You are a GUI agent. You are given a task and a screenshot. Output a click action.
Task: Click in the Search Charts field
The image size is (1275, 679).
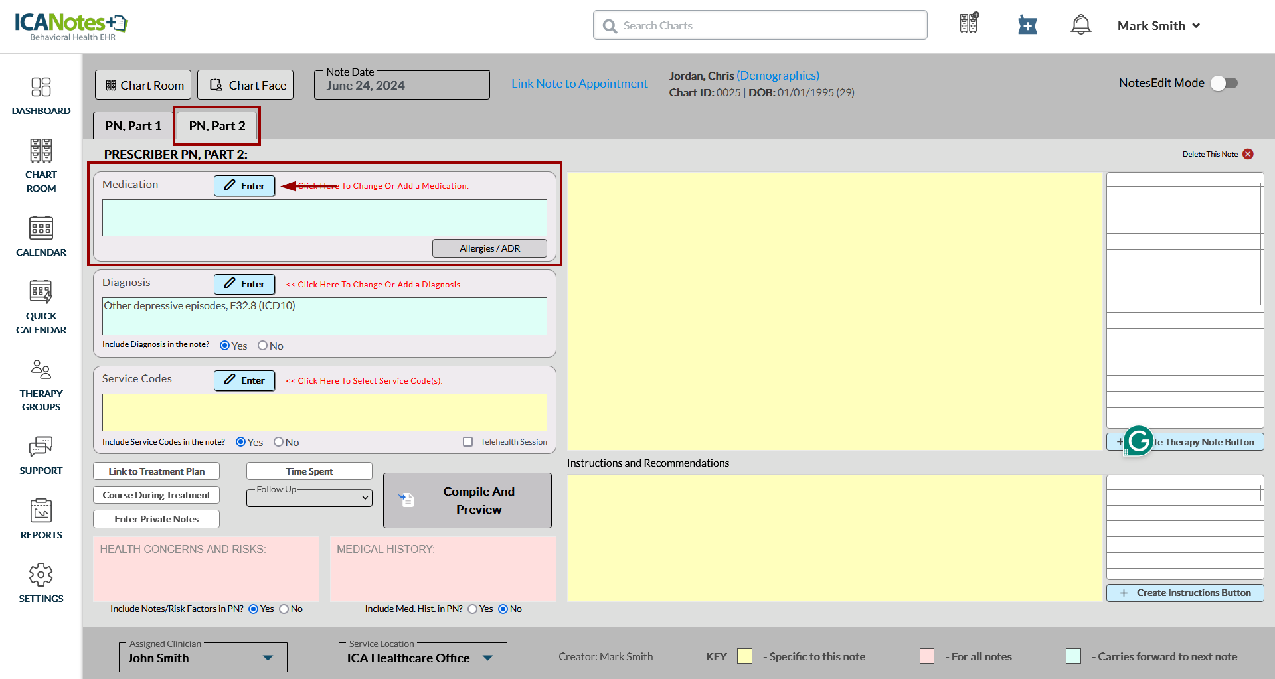point(760,25)
